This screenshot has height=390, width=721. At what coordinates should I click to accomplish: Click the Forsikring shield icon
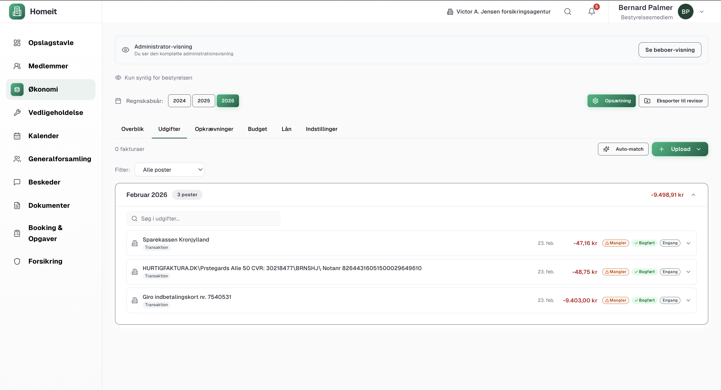(x=17, y=261)
